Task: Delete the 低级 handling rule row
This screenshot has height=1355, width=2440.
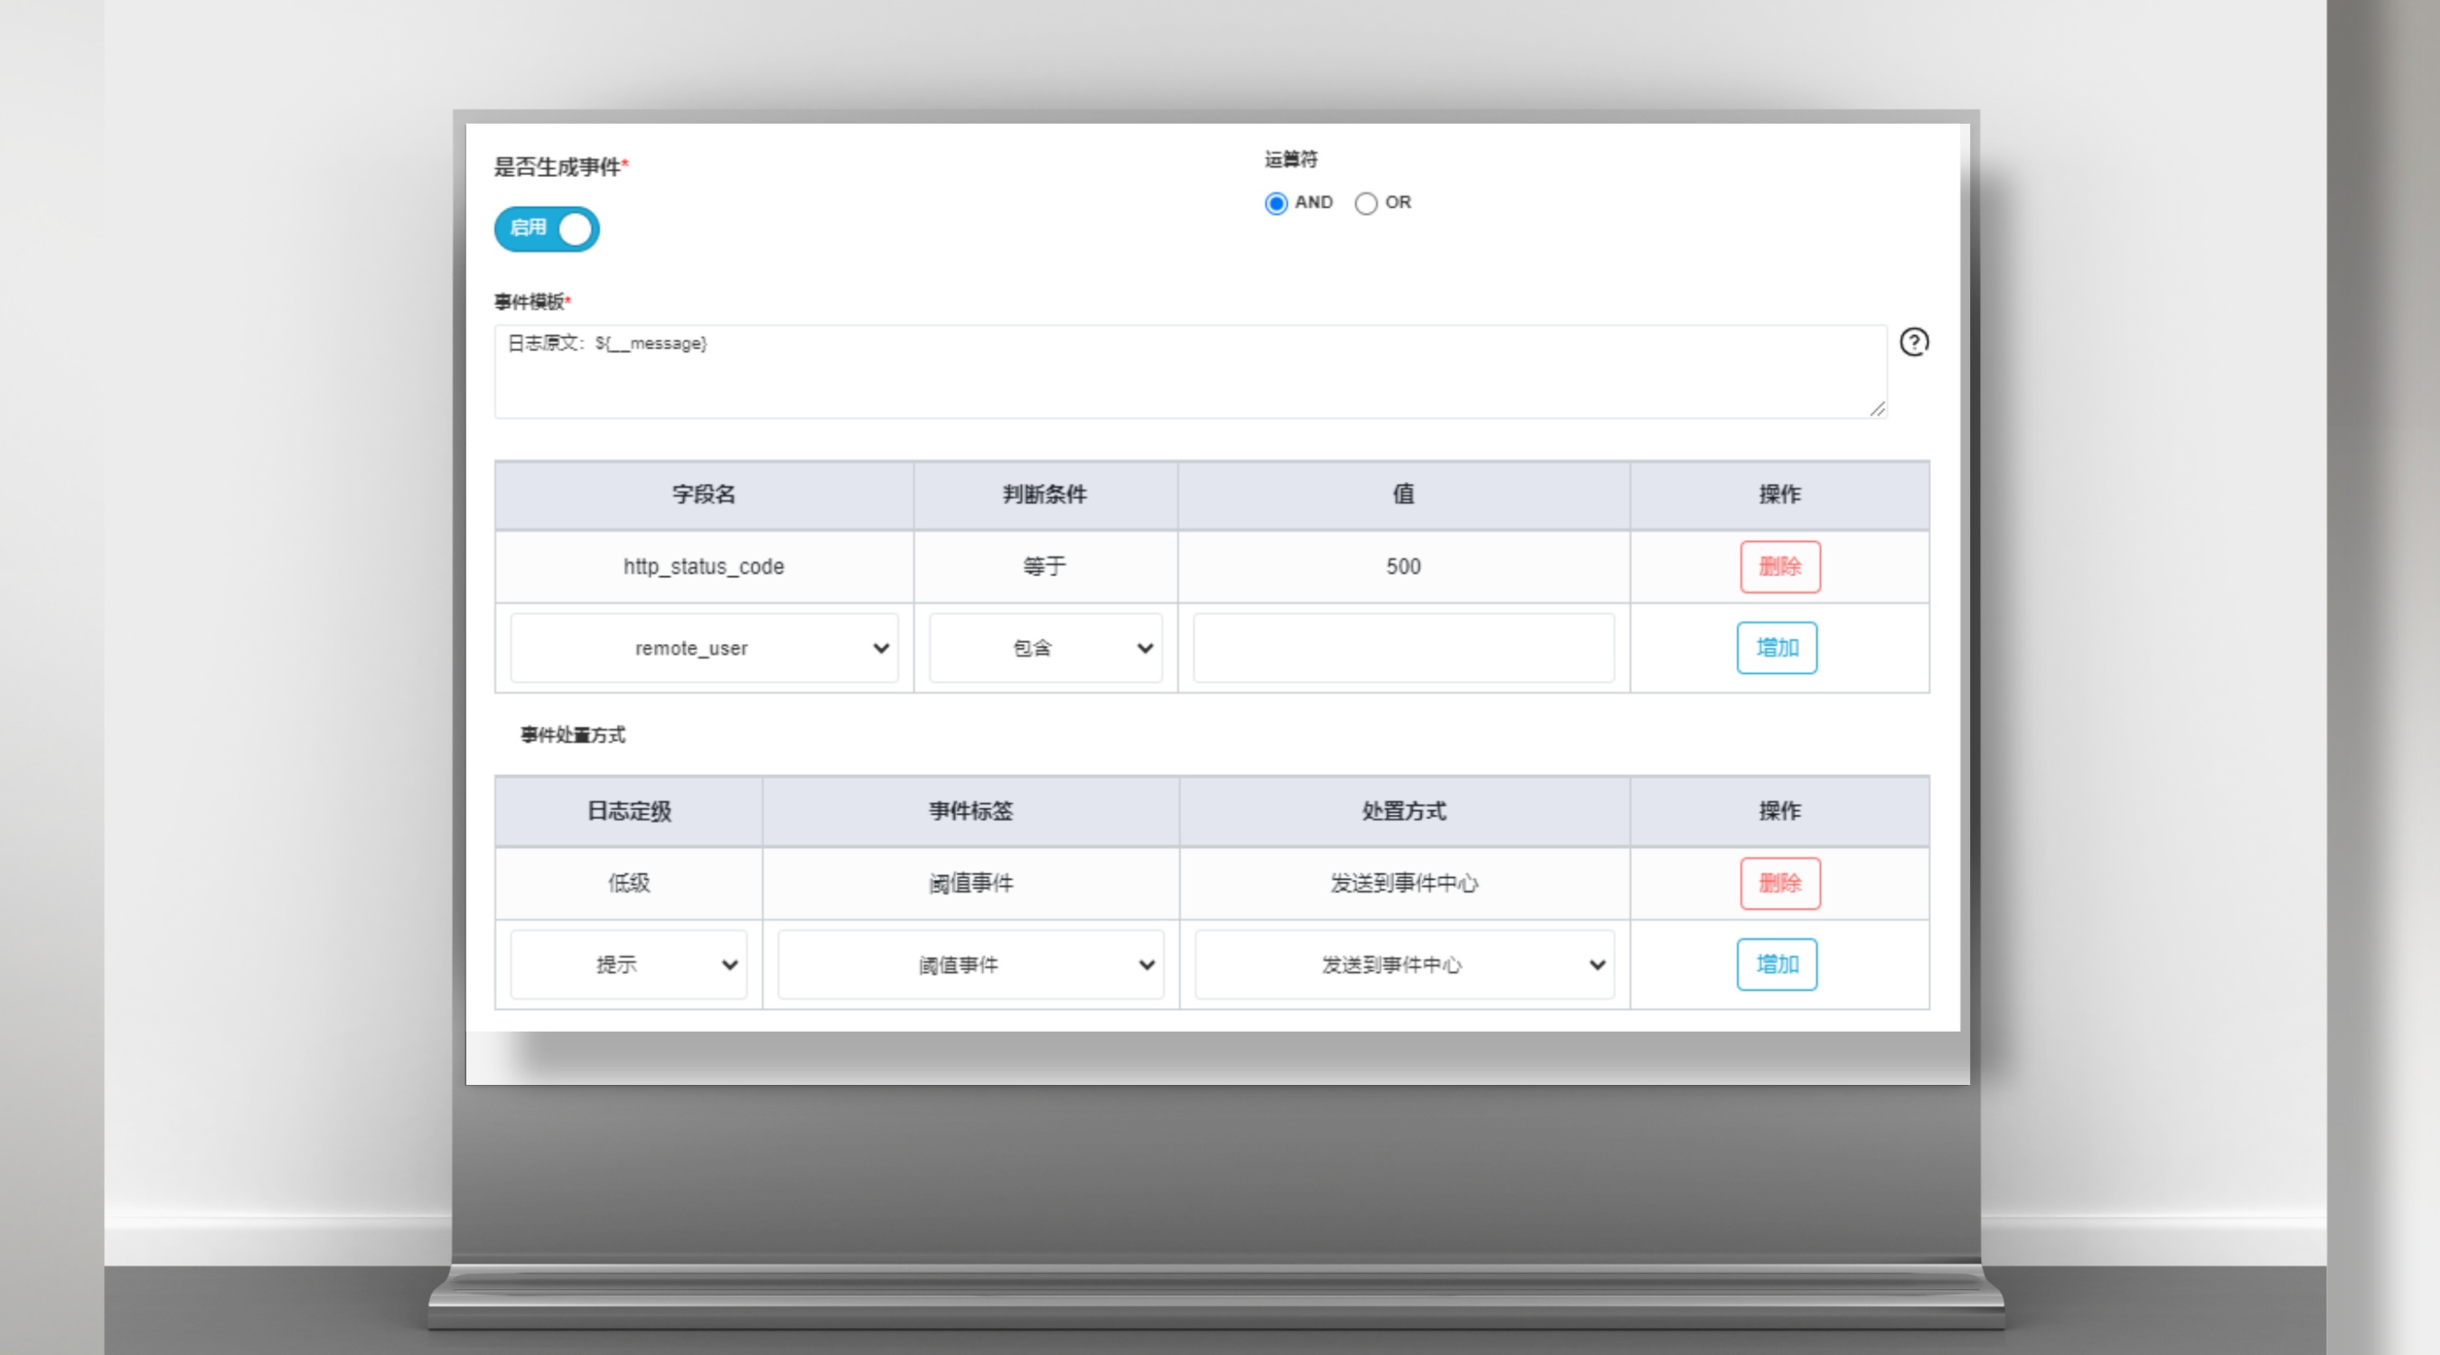Action: click(x=1779, y=883)
